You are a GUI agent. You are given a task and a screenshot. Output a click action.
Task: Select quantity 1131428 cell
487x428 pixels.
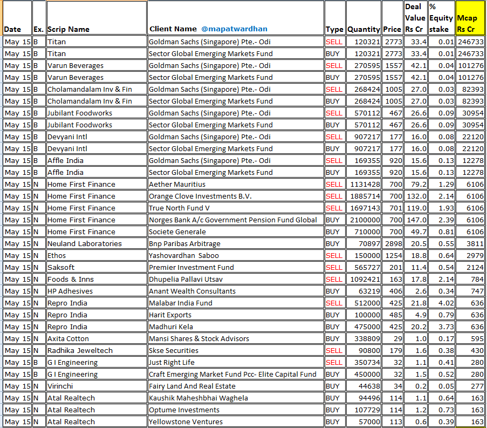363,185
